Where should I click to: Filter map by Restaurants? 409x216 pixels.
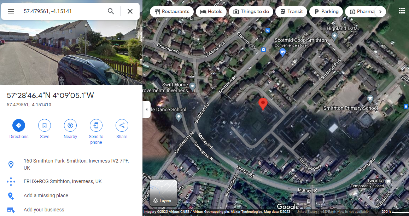coord(172,12)
